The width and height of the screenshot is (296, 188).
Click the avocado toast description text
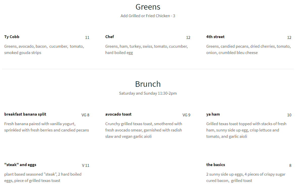tap(143, 130)
